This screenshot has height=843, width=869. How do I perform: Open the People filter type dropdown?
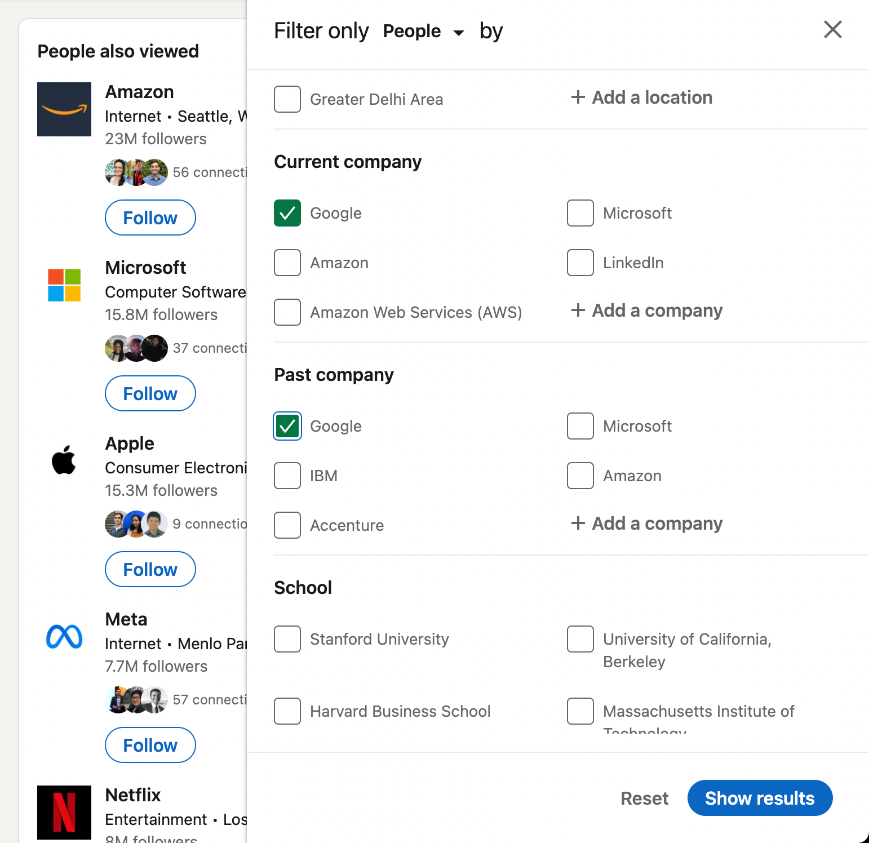point(423,32)
